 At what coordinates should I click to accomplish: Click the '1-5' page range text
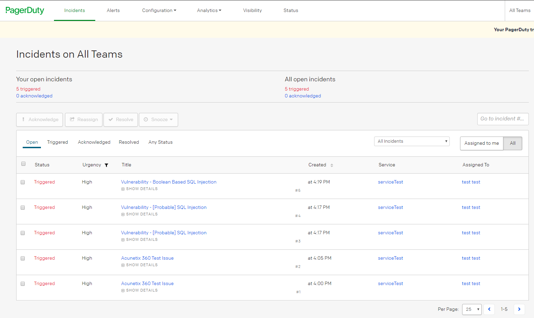pyautogui.click(x=504, y=309)
